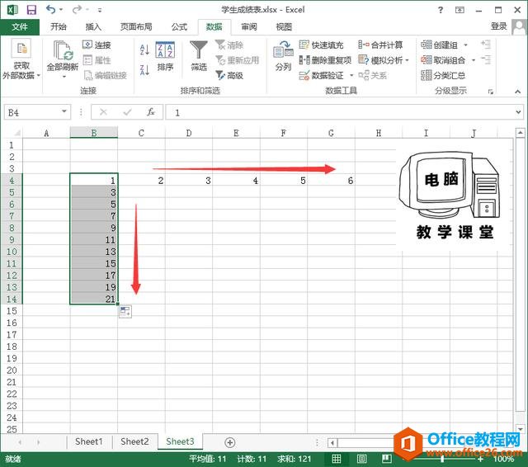Open Connections (连接)
Viewport: 528px width, 467px height.
point(97,45)
